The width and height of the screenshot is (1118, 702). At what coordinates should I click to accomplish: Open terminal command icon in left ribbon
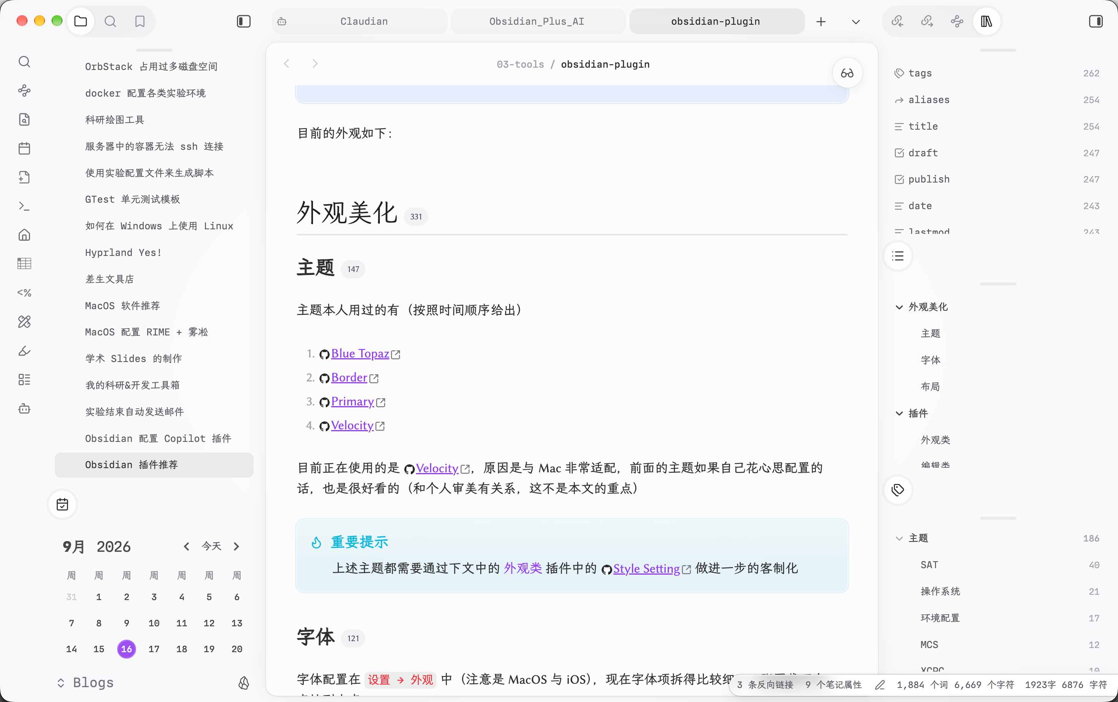(25, 206)
